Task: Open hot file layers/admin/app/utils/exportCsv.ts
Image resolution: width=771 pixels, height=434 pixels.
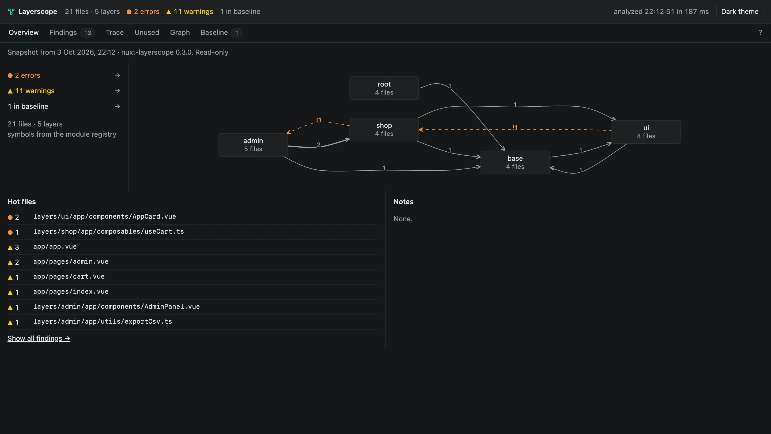Action: coord(193,322)
